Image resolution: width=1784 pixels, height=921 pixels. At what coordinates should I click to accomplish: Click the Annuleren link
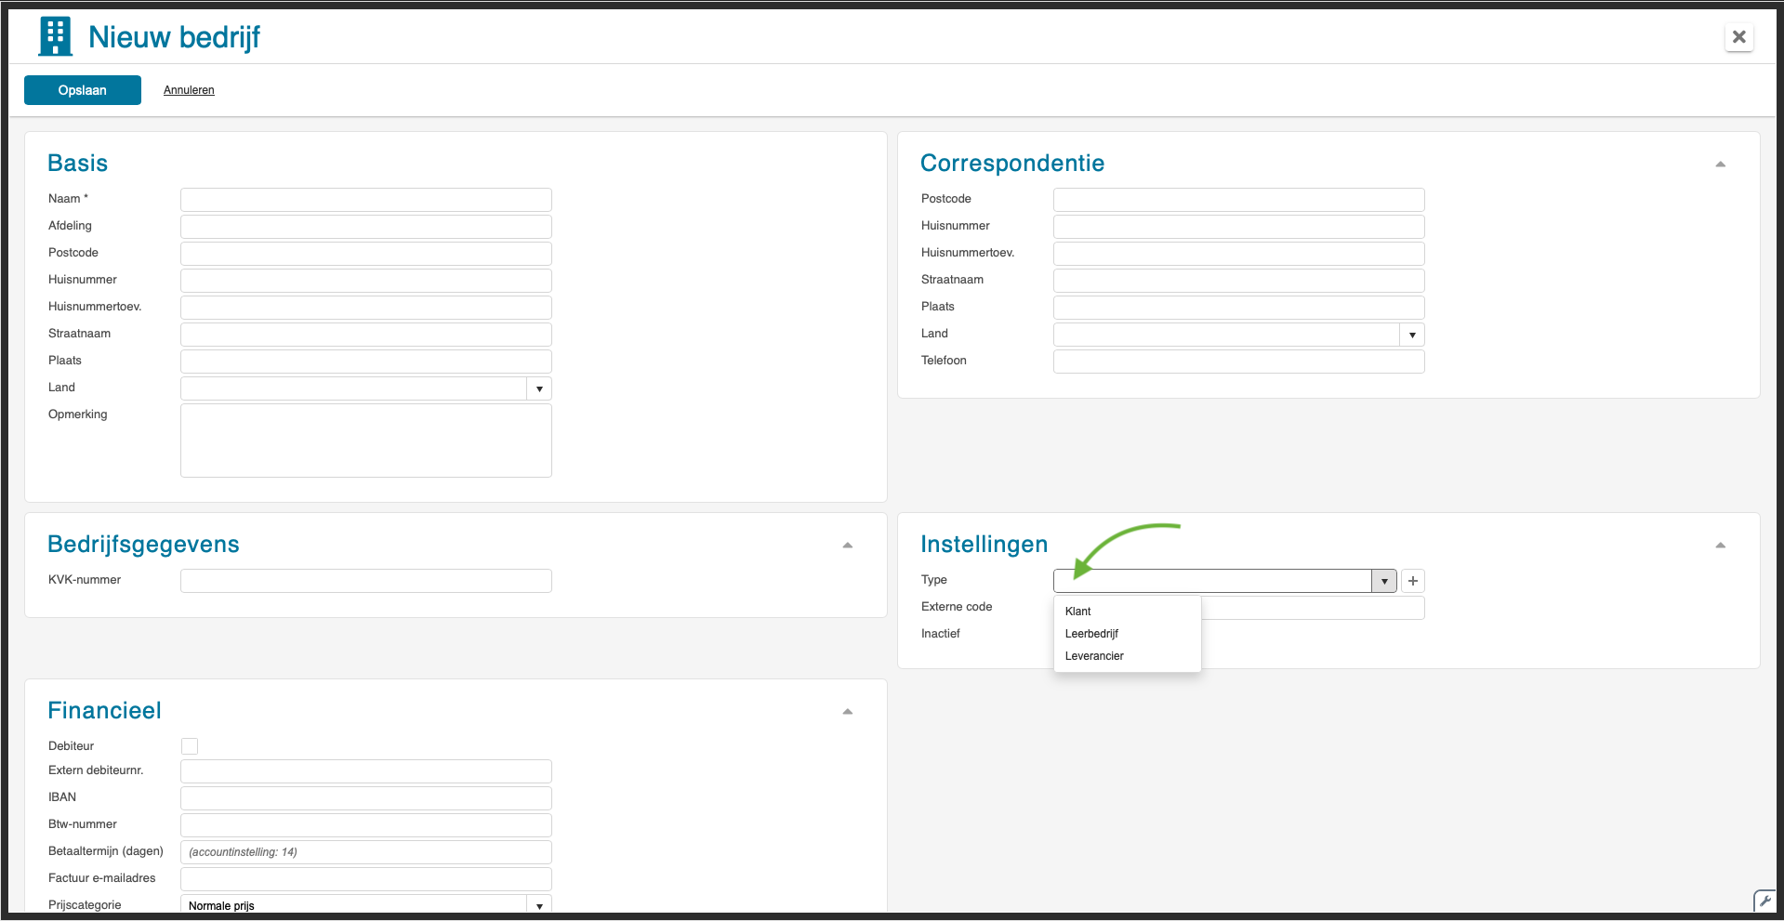tap(189, 90)
